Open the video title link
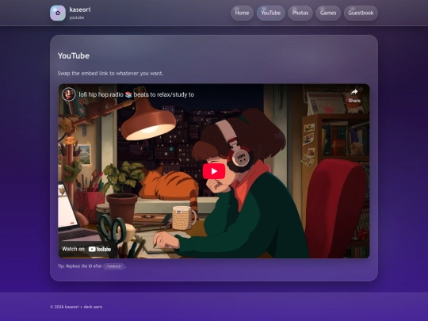428x321 pixels. pyautogui.click(x=136, y=94)
